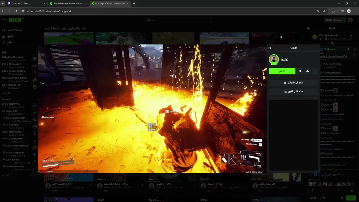359x202 pixels.
Task: Open NoorGamer recommended channel
Action: [x=19, y=140]
